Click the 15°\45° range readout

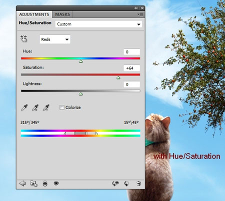131,122
